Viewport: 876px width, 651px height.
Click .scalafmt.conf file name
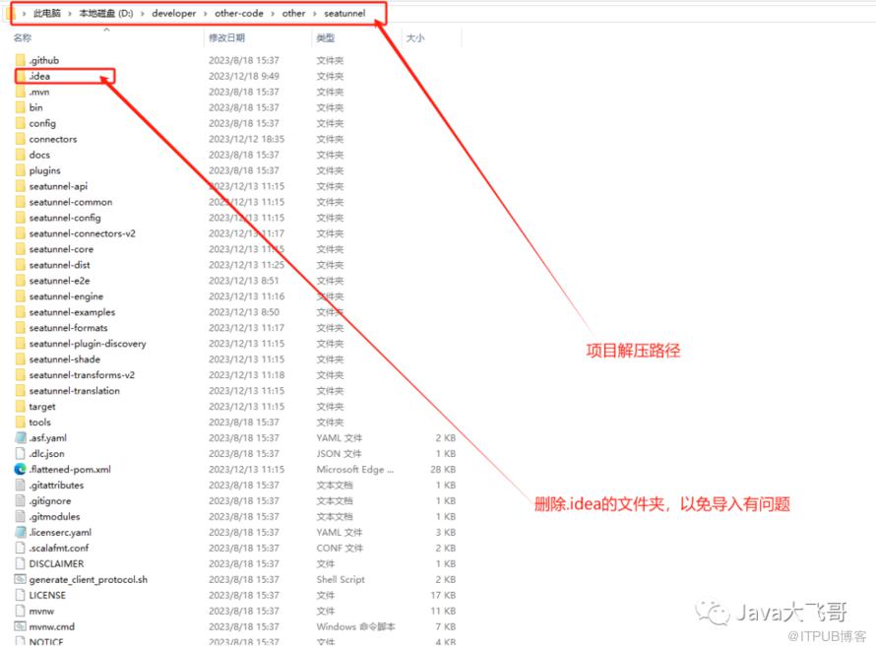[59, 548]
